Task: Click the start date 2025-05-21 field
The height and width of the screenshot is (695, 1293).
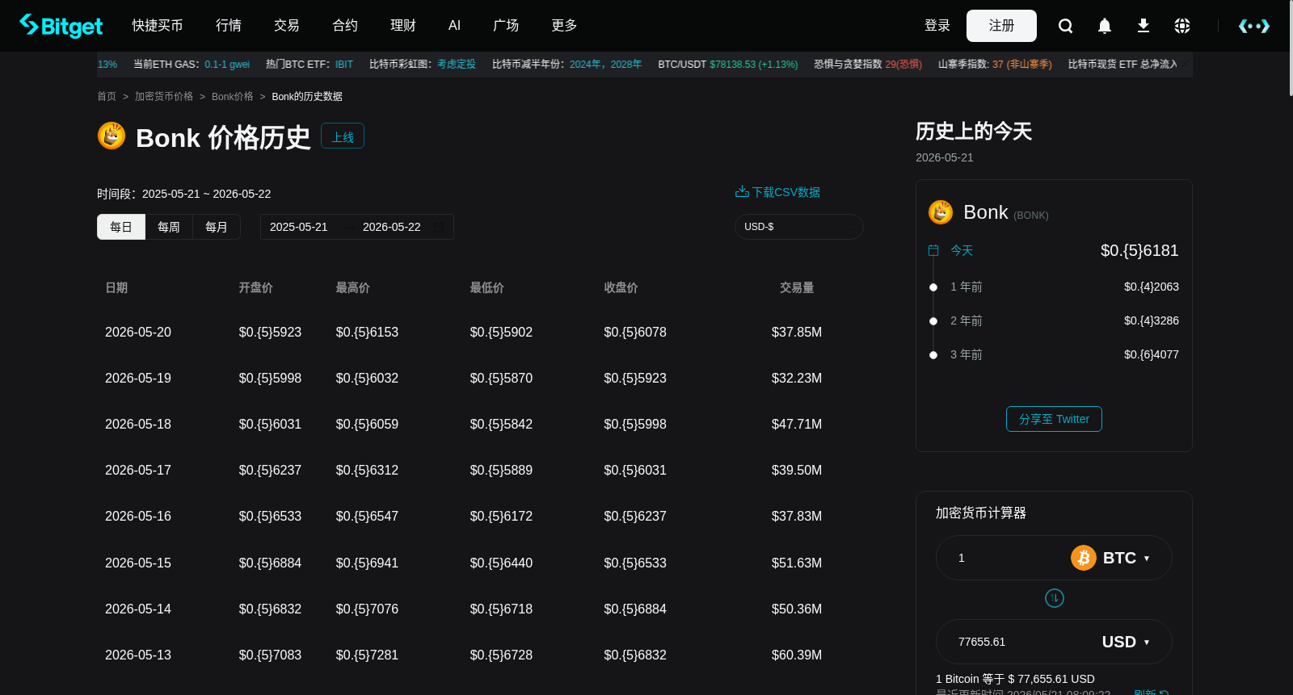Action: click(299, 227)
